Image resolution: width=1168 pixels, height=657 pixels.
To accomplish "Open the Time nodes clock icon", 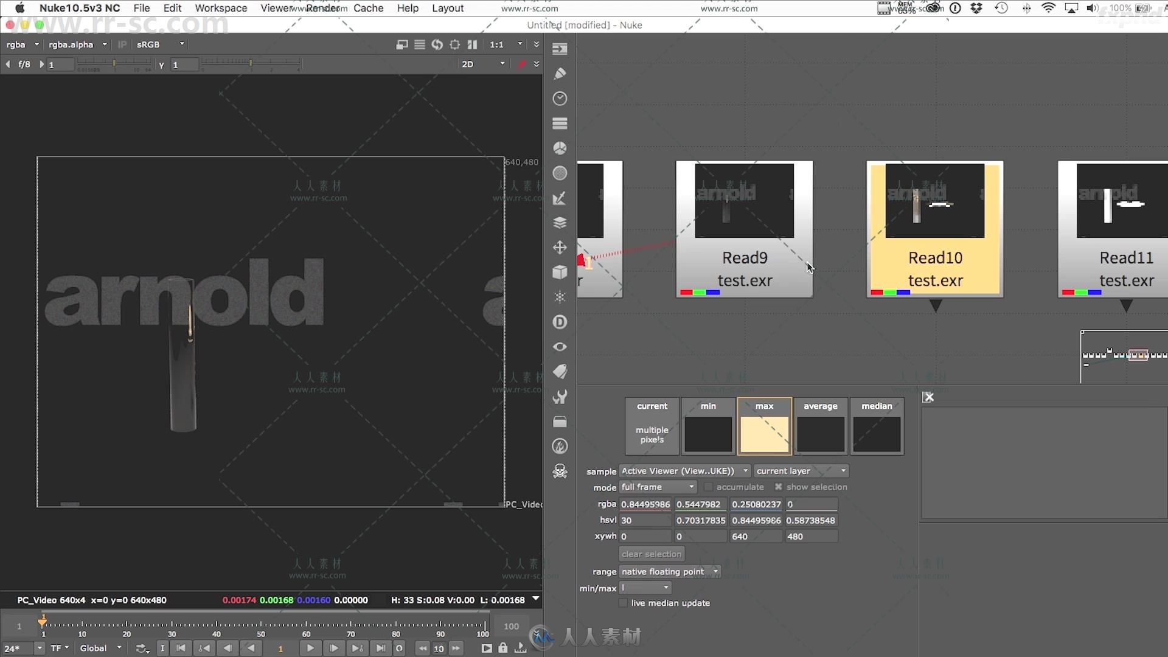I will click(x=560, y=99).
